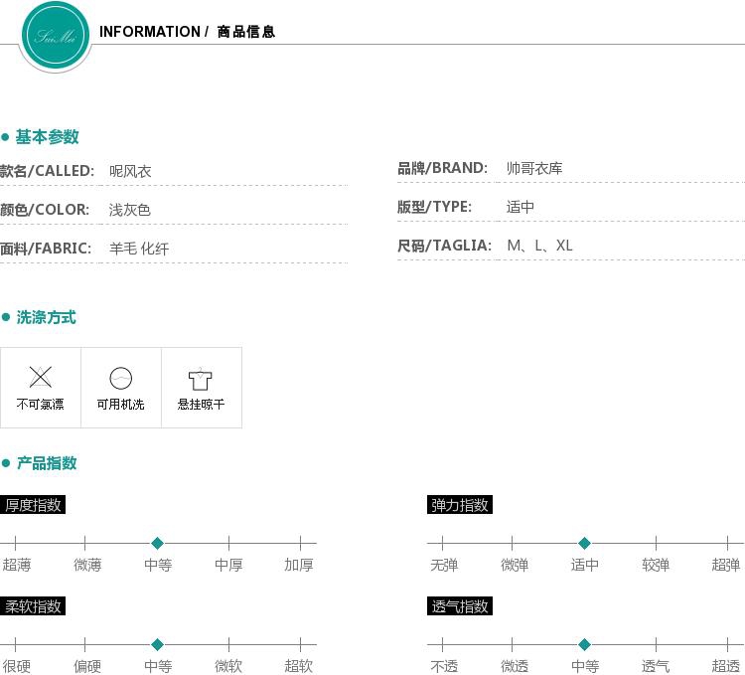The width and height of the screenshot is (745, 675).
Task: Click the 基本参数 section heading
Action: 47,137
